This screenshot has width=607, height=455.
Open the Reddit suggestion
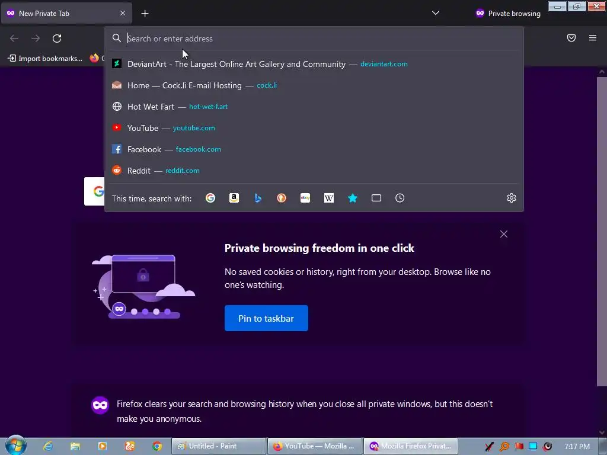[314, 170]
